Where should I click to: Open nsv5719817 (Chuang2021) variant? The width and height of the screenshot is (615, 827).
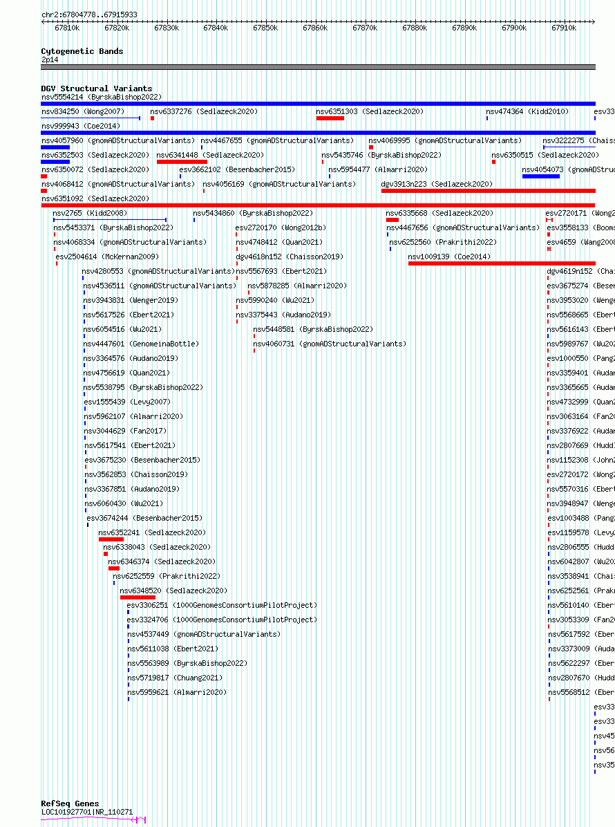click(x=175, y=678)
